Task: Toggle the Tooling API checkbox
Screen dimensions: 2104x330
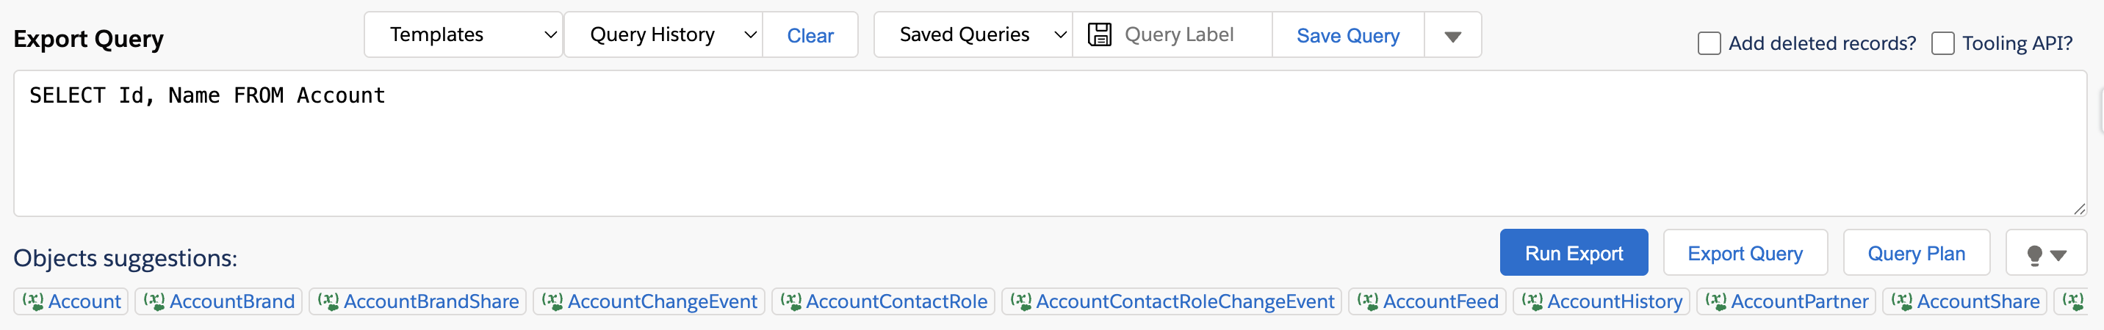Action: [1942, 43]
